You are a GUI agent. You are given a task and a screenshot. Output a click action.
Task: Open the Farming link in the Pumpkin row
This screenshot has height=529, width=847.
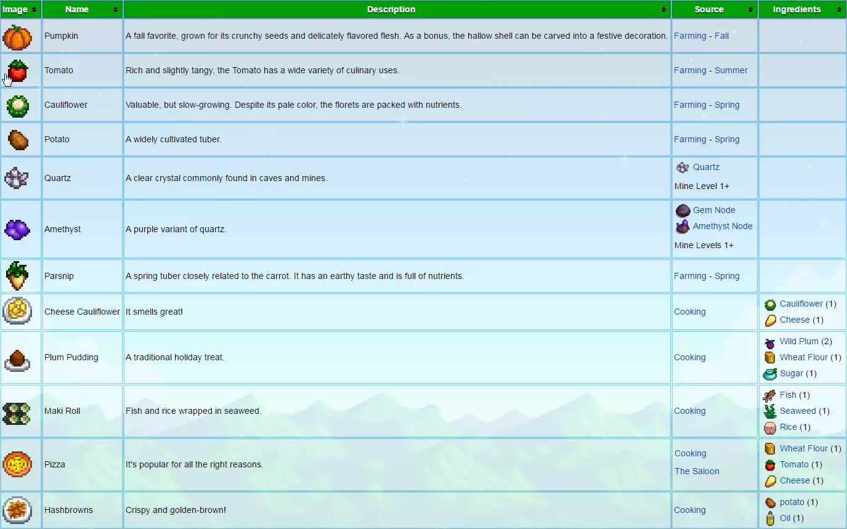[x=690, y=36]
